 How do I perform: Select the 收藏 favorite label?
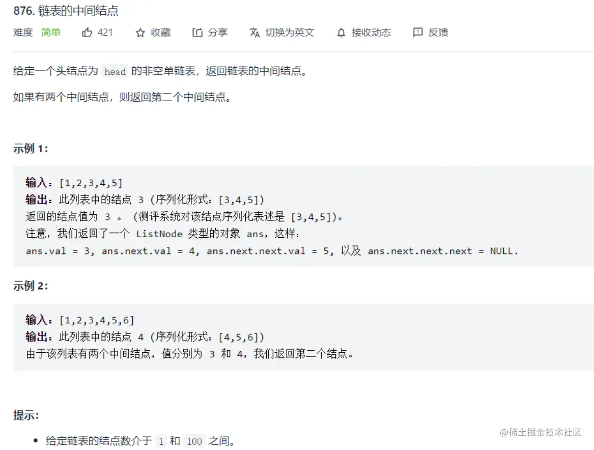click(161, 33)
